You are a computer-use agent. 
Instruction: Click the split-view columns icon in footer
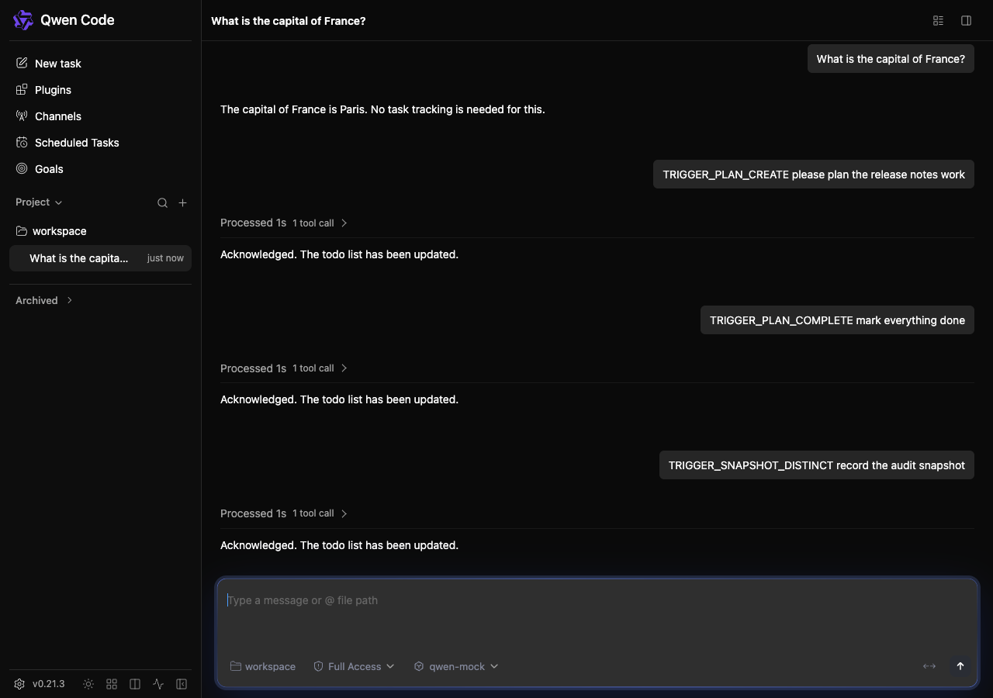point(135,684)
